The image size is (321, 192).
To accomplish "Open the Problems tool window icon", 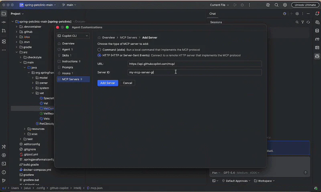I will 4,172.
